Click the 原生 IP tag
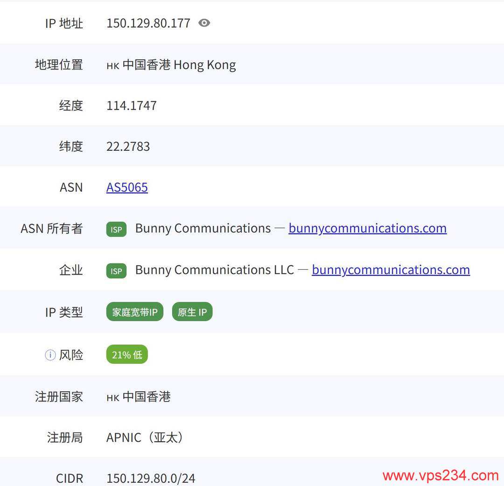Image resolution: width=504 pixels, height=486 pixels. click(x=192, y=312)
